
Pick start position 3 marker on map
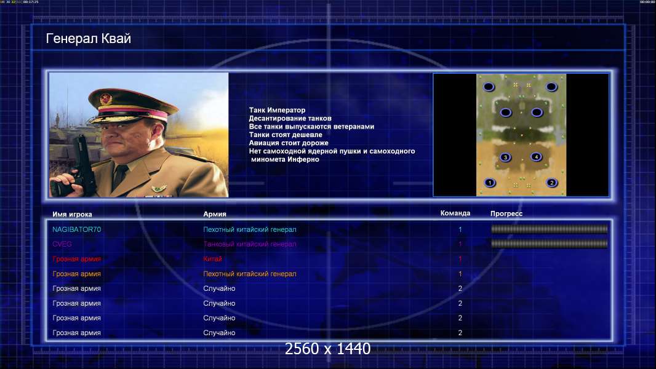click(x=505, y=157)
